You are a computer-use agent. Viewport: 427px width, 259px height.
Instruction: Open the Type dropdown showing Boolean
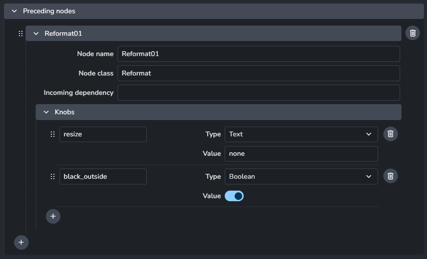(x=301, y=176)
